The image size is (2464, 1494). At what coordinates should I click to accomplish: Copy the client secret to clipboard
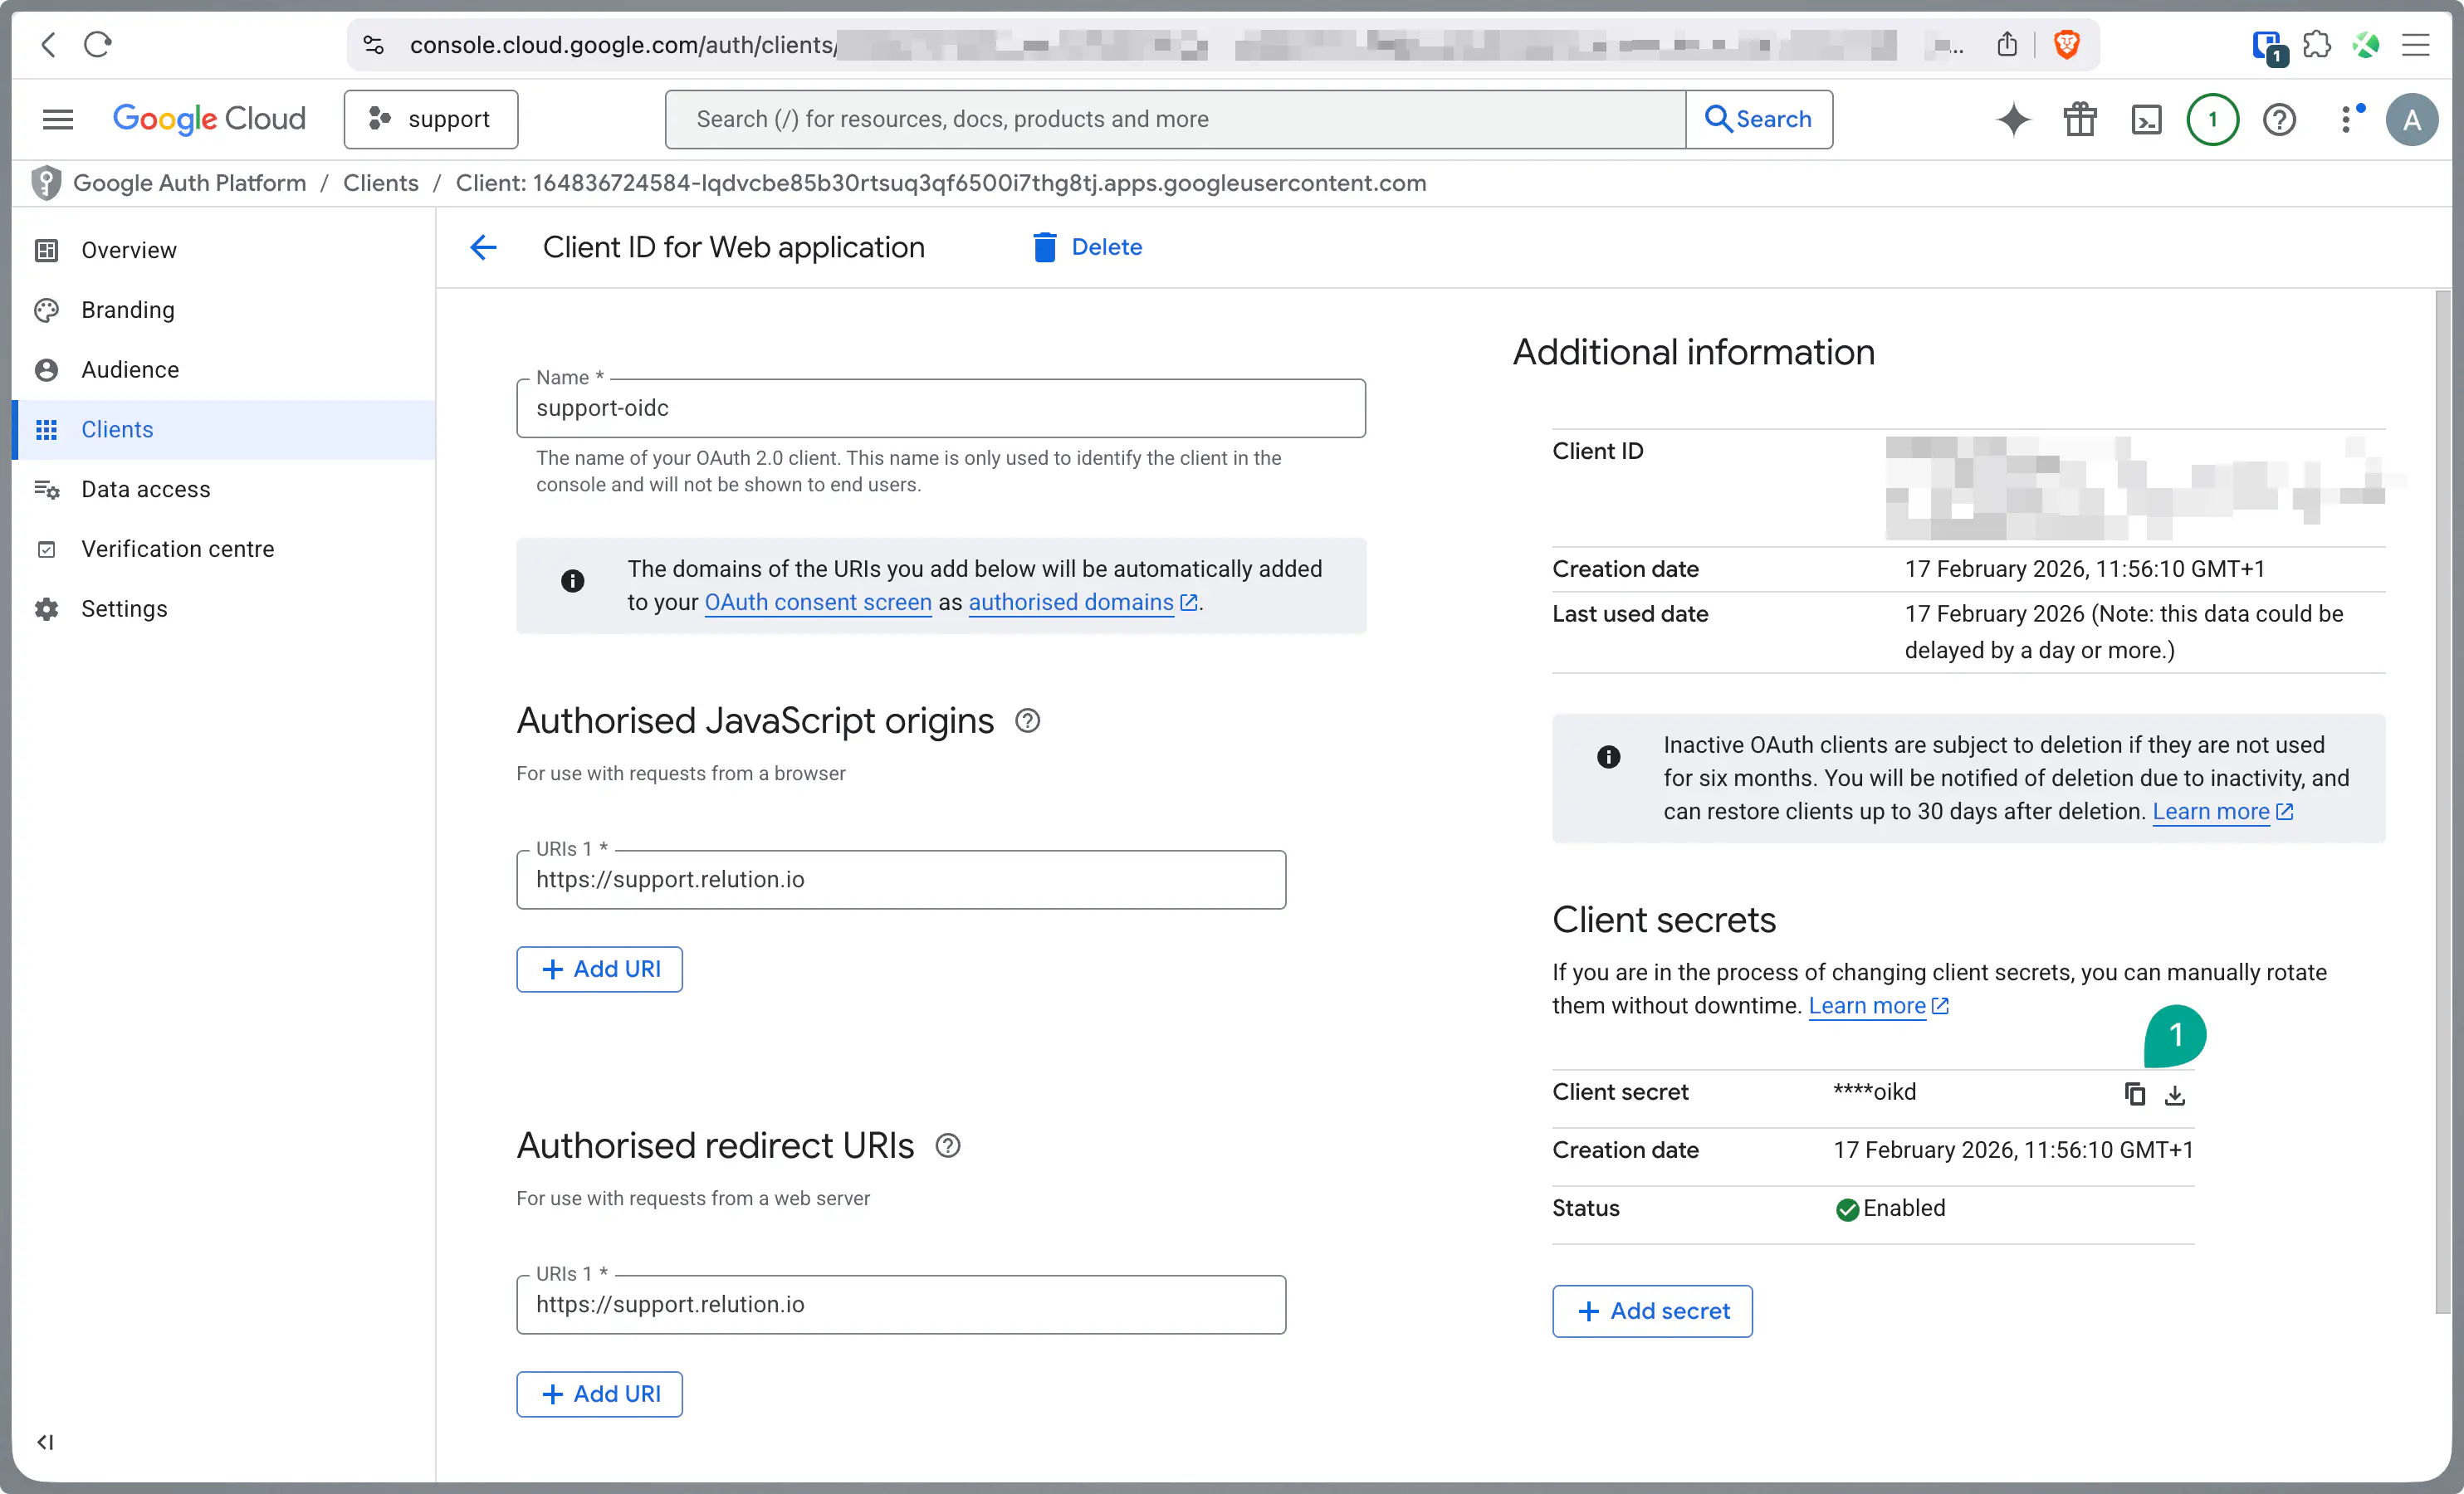click(2134, 1094)
